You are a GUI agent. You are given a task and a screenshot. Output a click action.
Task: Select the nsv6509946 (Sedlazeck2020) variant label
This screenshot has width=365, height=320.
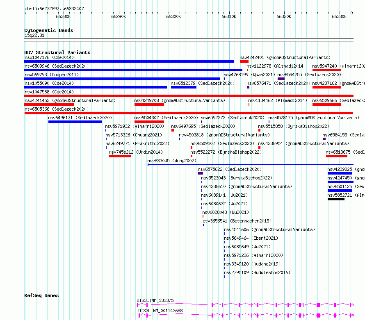coord(57,66)
